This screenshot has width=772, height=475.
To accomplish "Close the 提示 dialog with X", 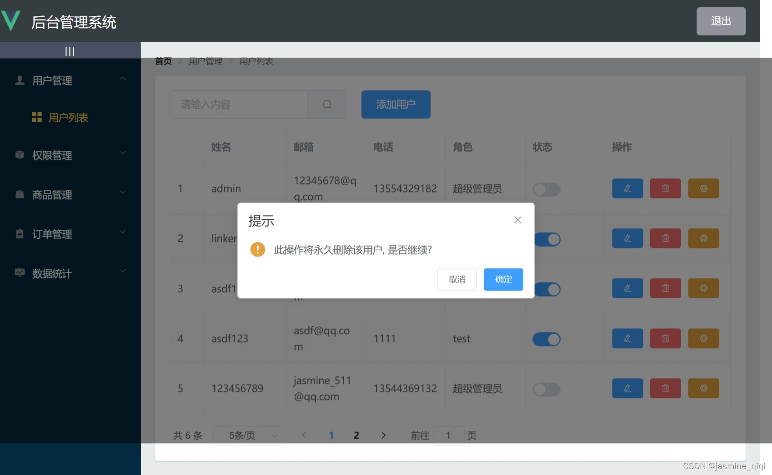I will click(517, 220).
